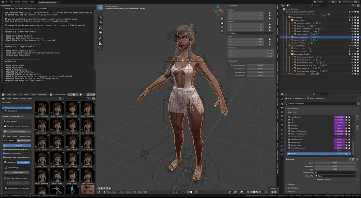
Task: Open asset browser settings gear icon
Action: 93,98
